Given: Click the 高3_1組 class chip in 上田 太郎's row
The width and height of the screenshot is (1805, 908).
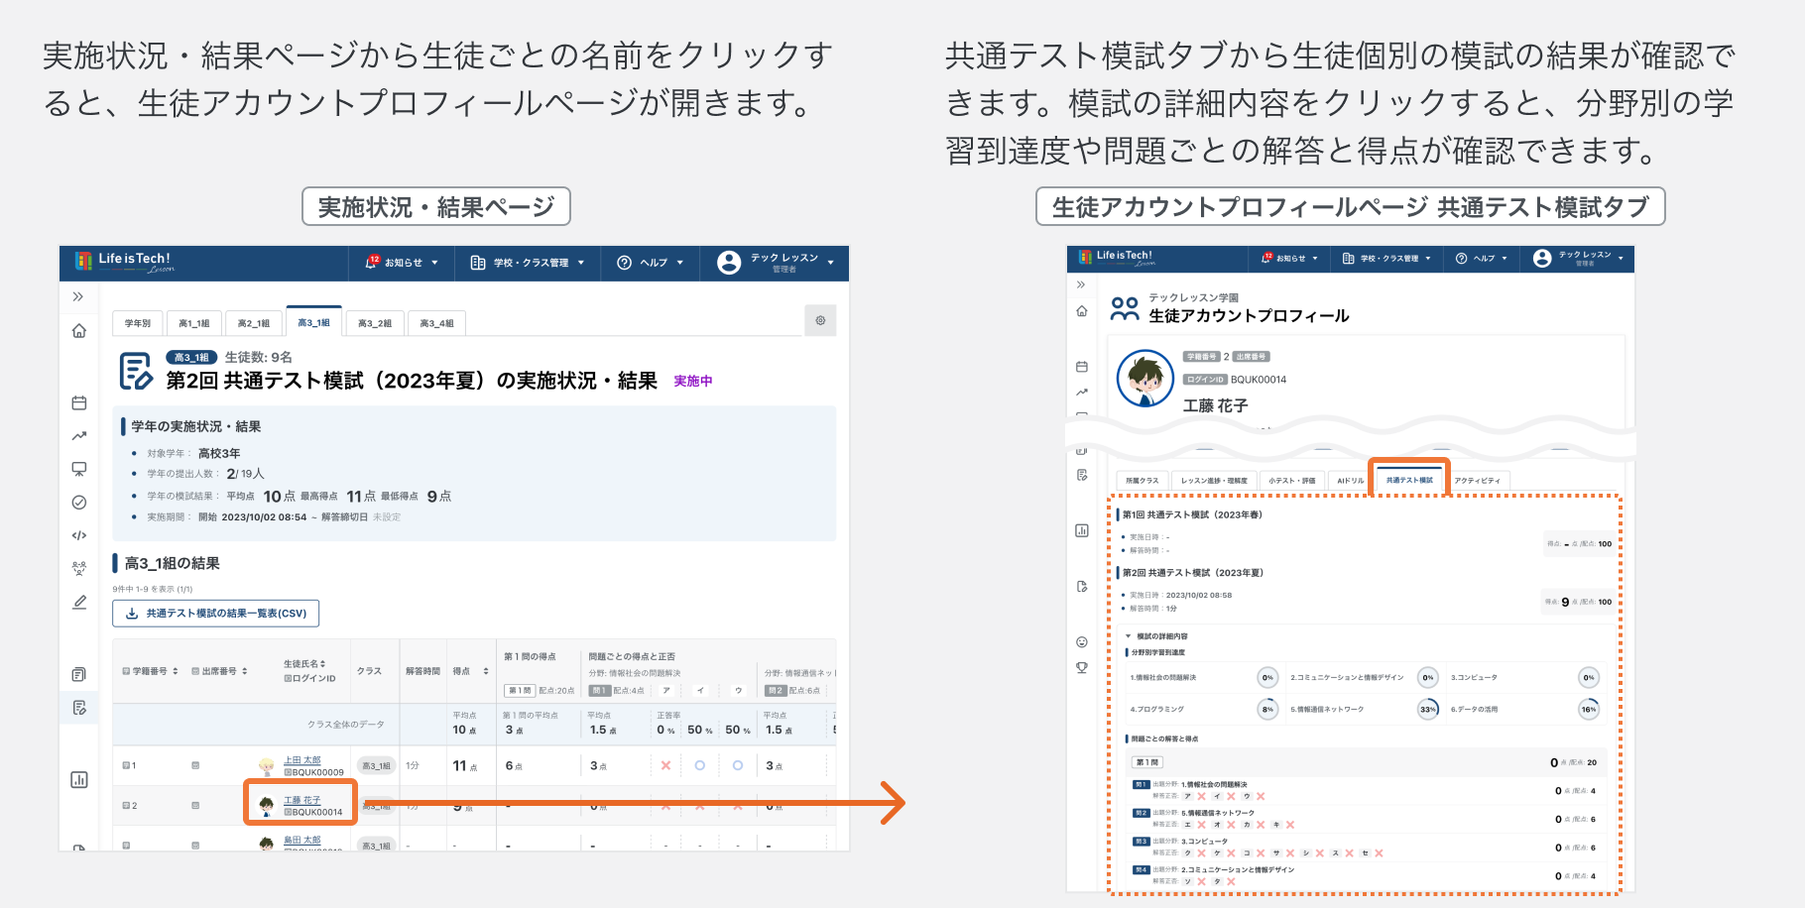Looking at the screenshot, I should tap(376, 765).
